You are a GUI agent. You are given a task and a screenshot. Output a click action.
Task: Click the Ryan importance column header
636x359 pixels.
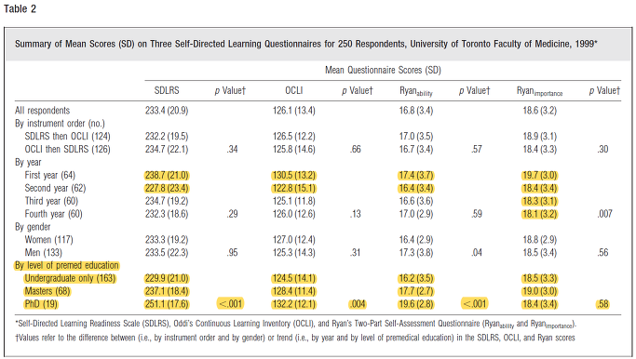coord(539,91)
